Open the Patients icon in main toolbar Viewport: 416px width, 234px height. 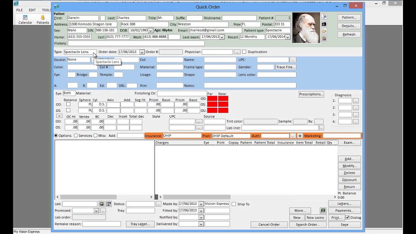coord(43,19)
